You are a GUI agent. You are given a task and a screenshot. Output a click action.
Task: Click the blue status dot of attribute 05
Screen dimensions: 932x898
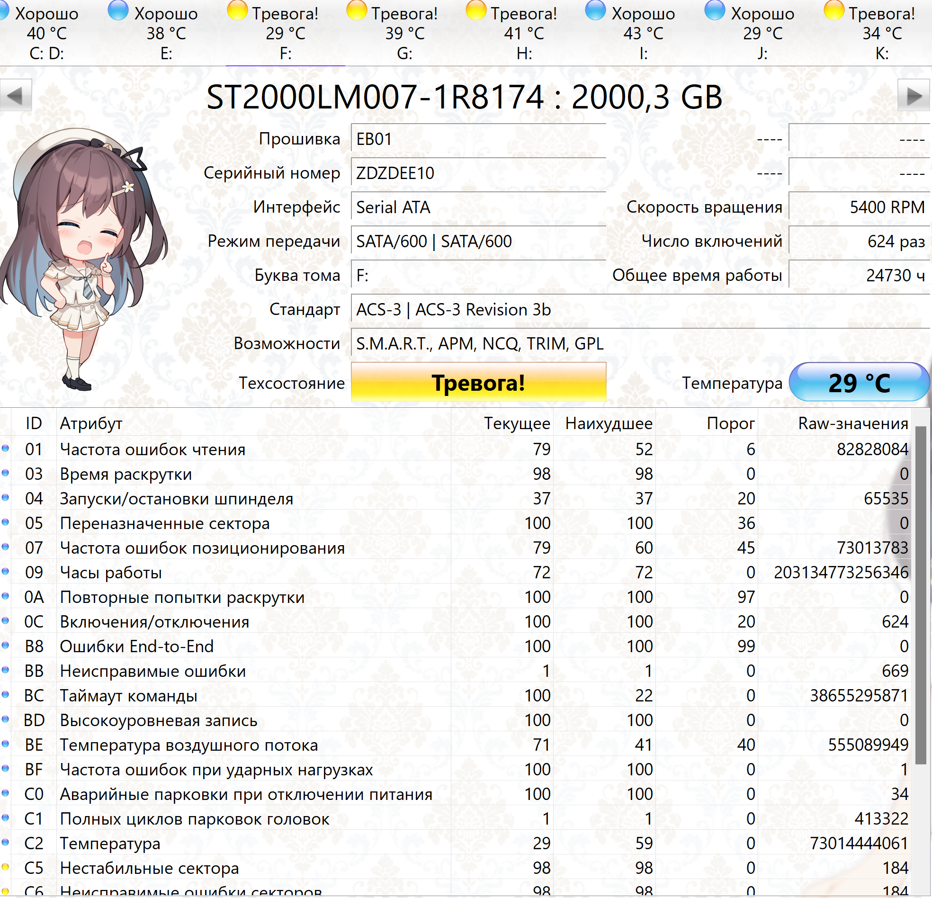[x=5, y=522]
